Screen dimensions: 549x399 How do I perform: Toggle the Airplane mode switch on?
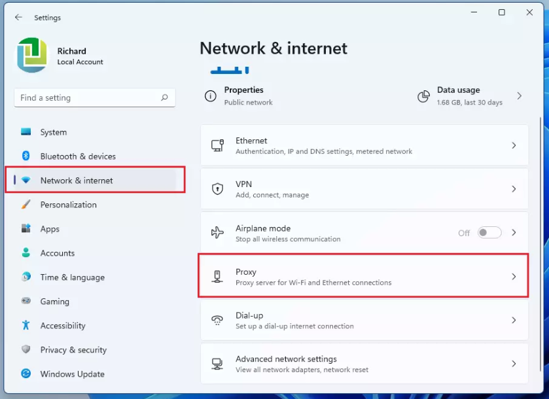(x=489, y=233)
